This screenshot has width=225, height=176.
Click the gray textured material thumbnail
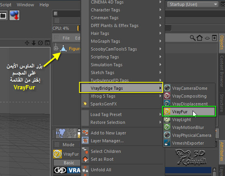pyautogui.click(x=71, y=133)
